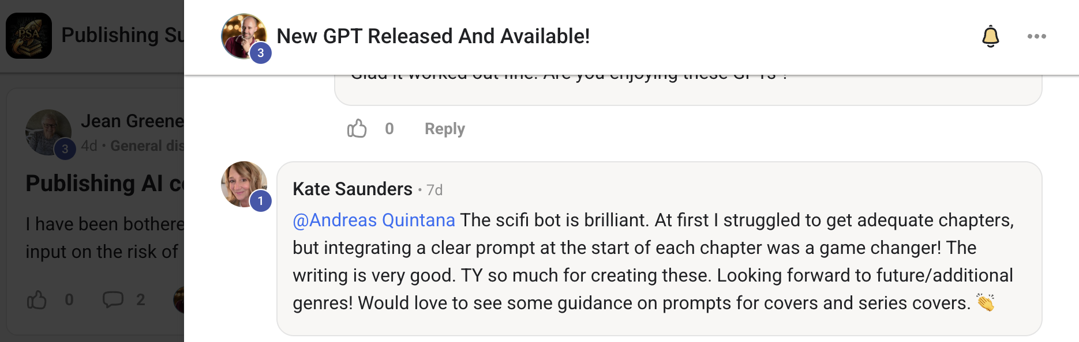This screenshot has height=342, width=1079.
Task: Select the General discussion category link
Action: point(147,146)
